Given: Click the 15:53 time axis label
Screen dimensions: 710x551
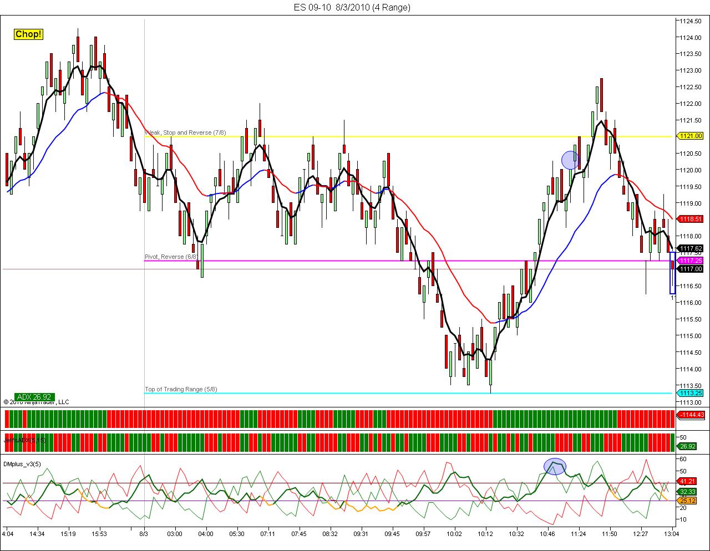Looking at the screenshot, I should point(99,534).
